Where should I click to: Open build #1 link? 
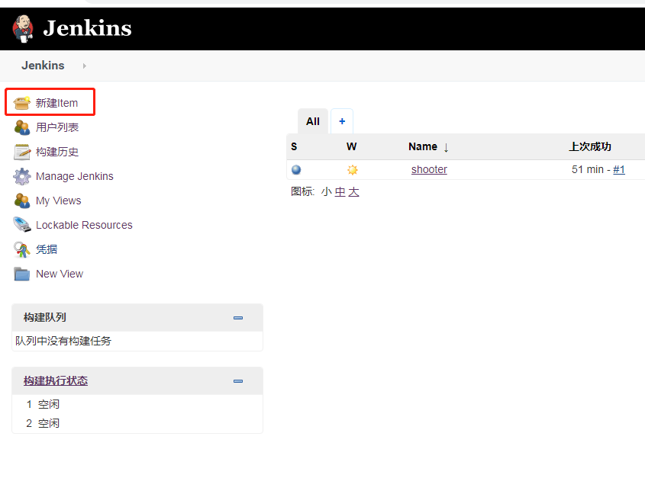click(619, 169)
